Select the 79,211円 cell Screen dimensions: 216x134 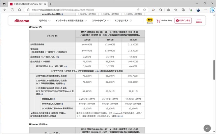[133, 91]
